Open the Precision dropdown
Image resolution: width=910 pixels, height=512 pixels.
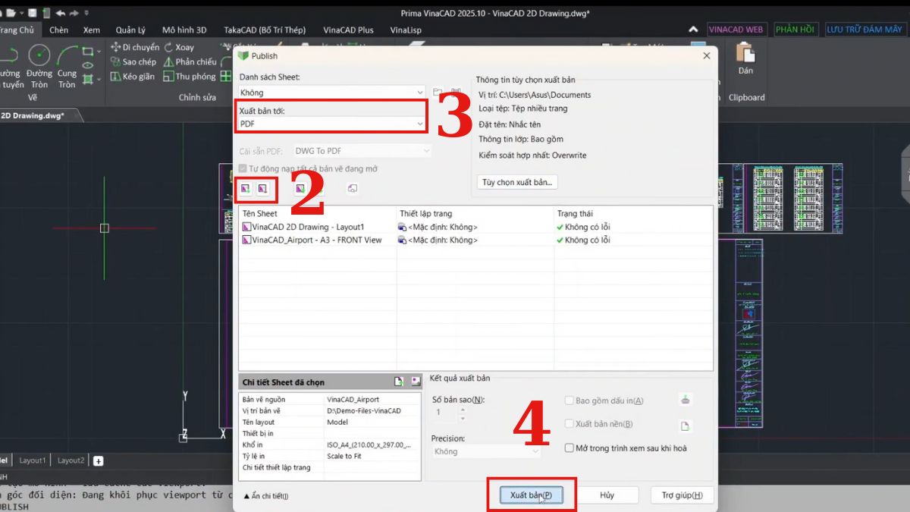486,451
